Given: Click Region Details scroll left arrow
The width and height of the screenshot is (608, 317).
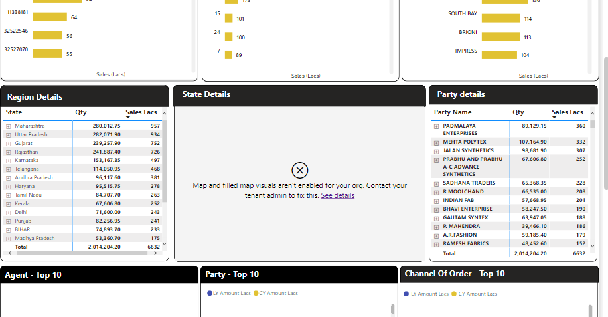Looking at the screenshot, I should pos(10,253).
